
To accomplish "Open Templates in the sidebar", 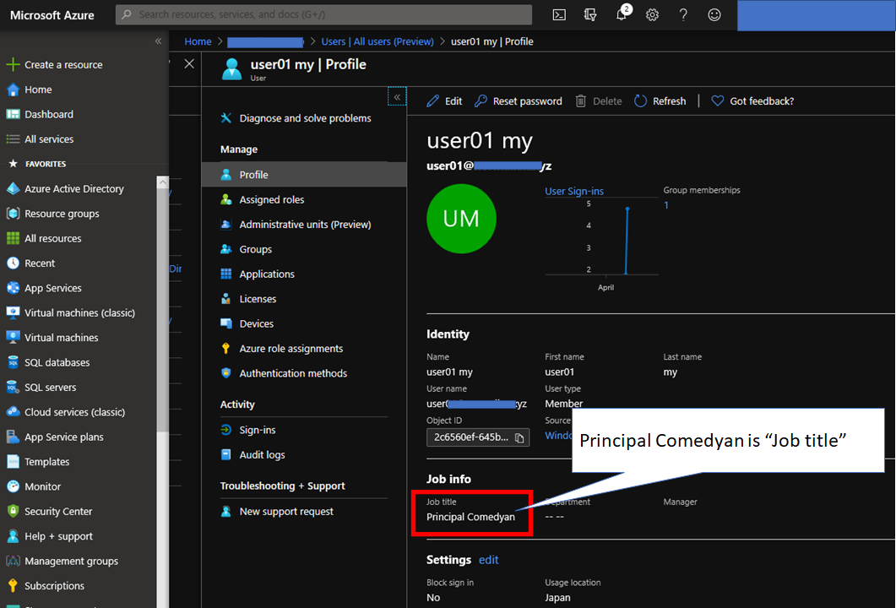I will (x=38, y=462).
